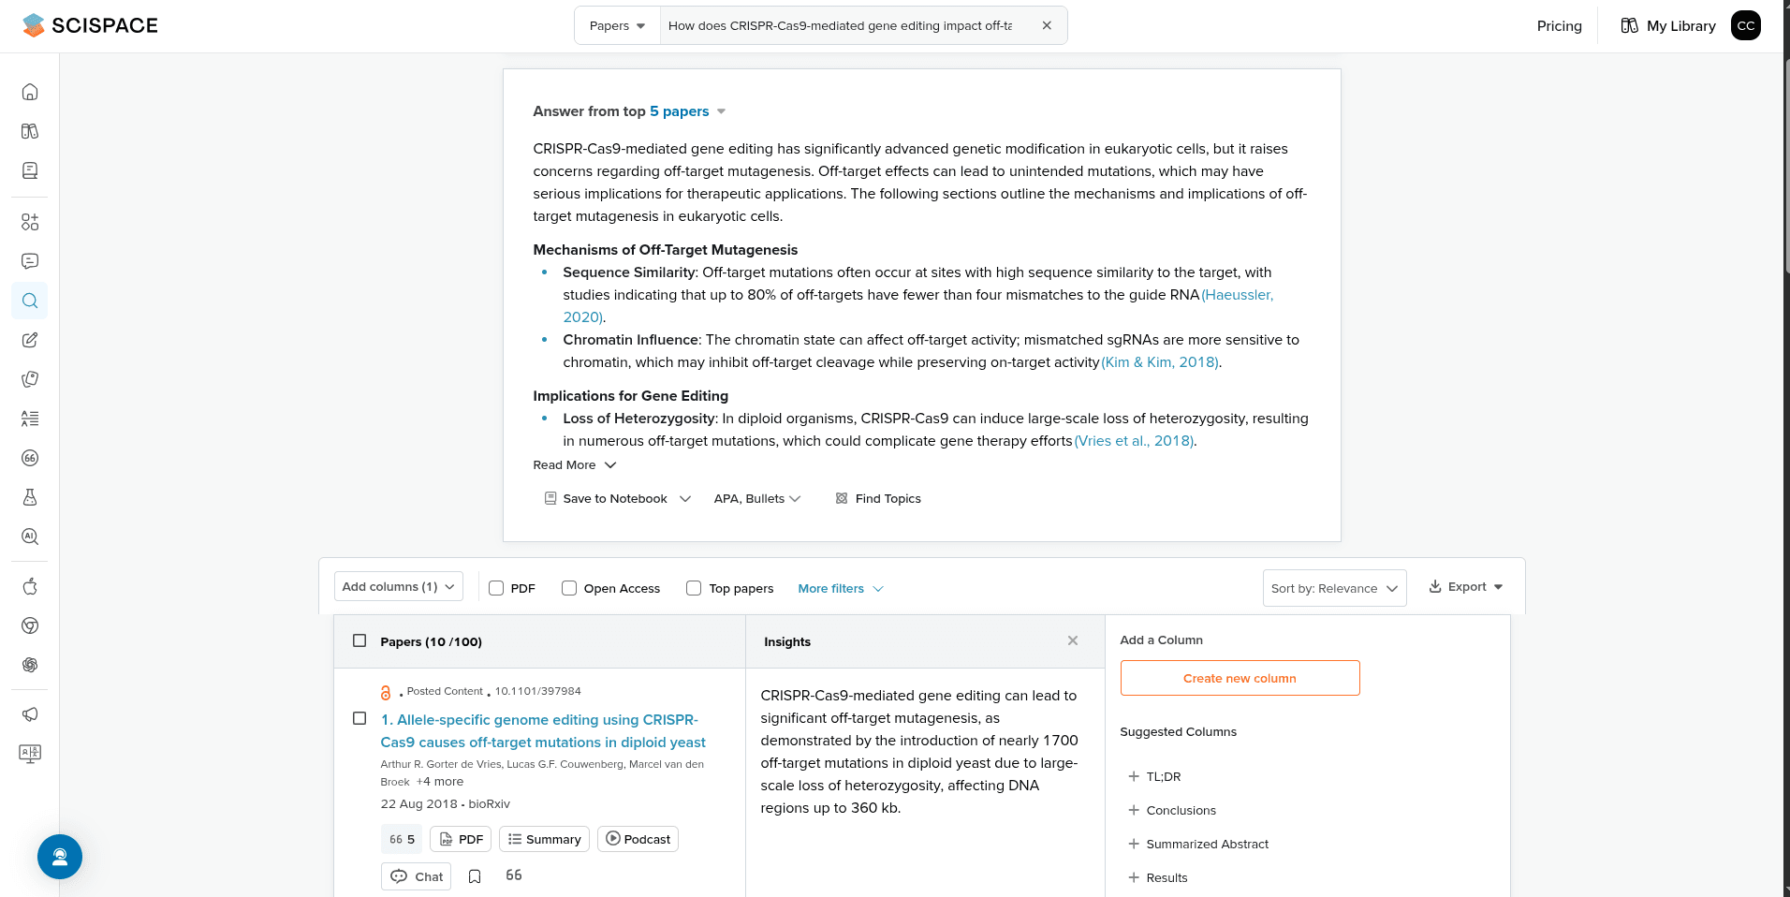
Task: Open the Sort by Relevance dropdown
Action: (x=1334, y=588)
